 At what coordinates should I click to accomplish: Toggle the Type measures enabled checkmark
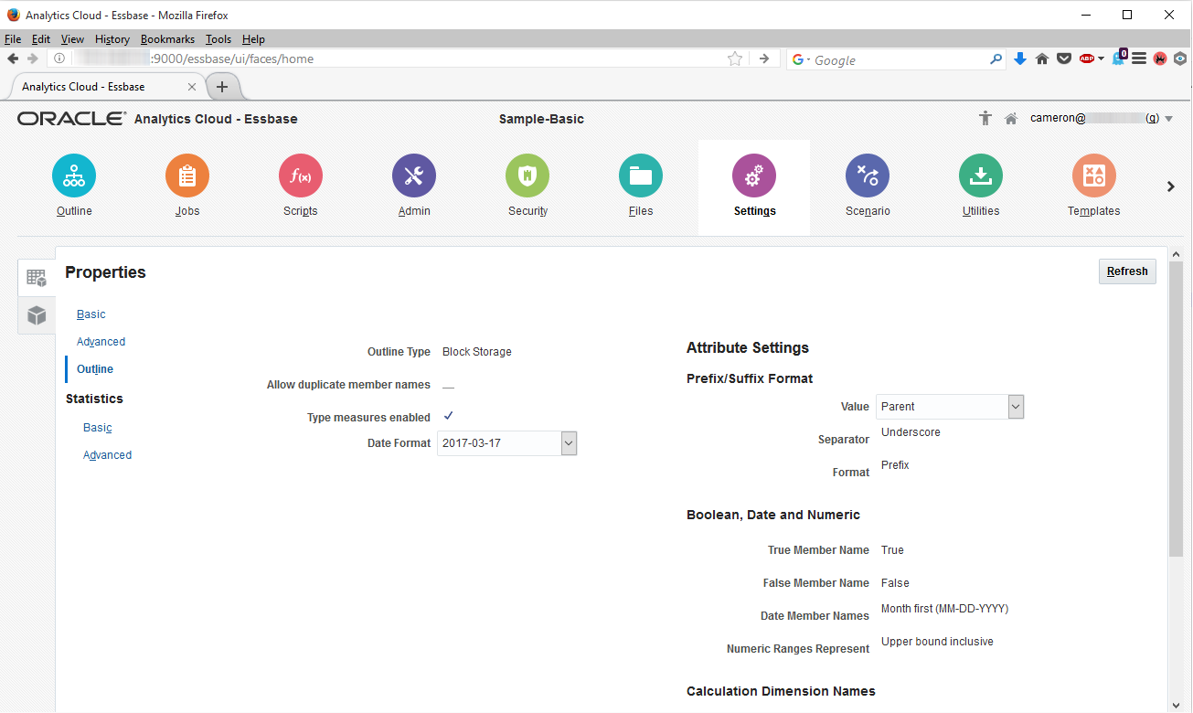tap(449, 417)
